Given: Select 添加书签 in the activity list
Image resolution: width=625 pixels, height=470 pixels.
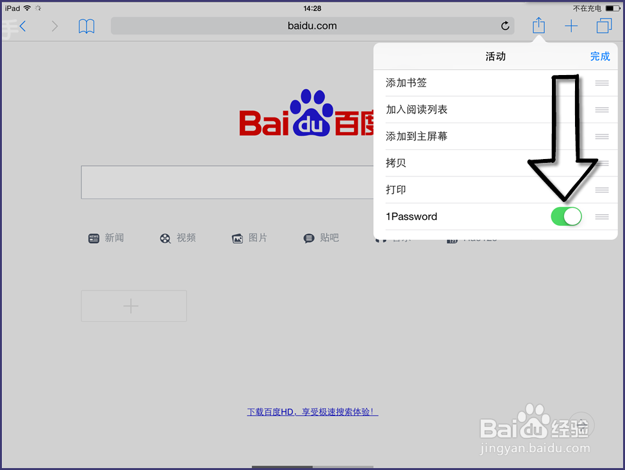Looking at the screenshot, I should (x=406, y=83).
